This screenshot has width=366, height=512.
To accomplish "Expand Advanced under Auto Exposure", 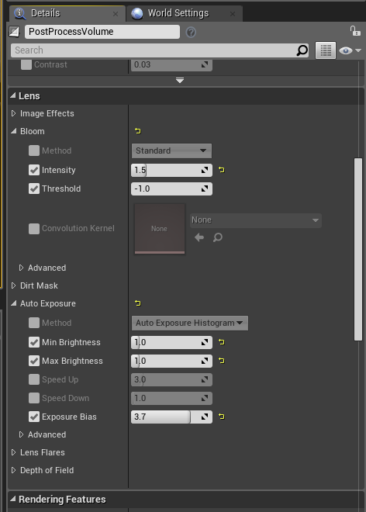I will pyautogui.click(x=21, y=434).
